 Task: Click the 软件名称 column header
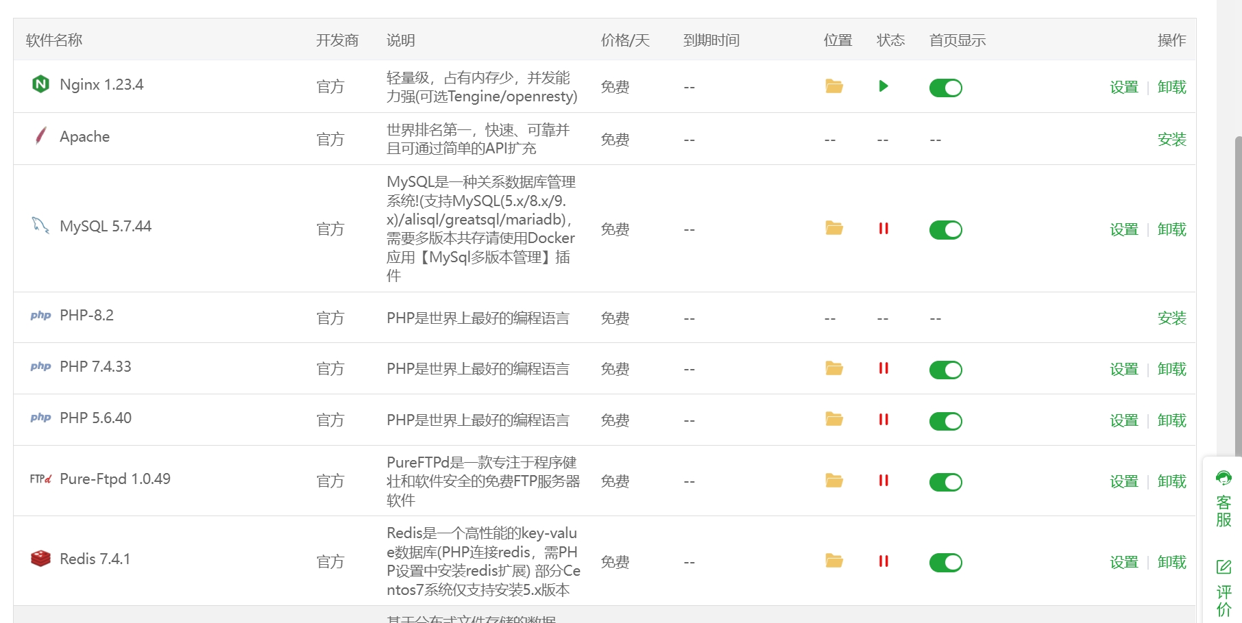pos(54,40)
